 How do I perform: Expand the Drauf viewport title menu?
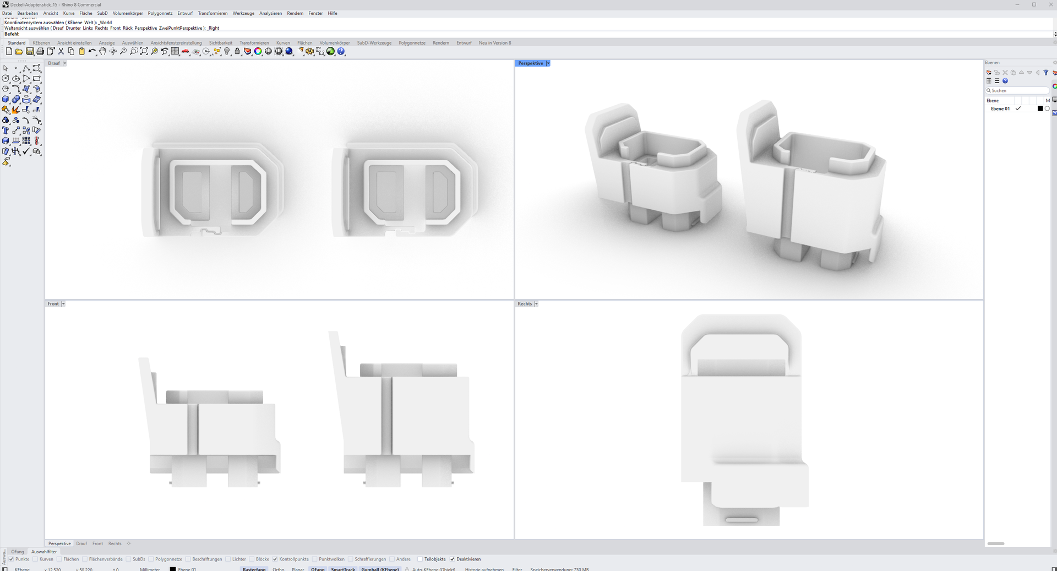[64, 63]
